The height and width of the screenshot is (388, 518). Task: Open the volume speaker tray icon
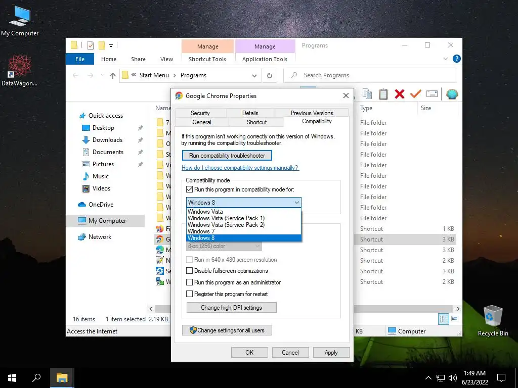[x=453, y=378]
